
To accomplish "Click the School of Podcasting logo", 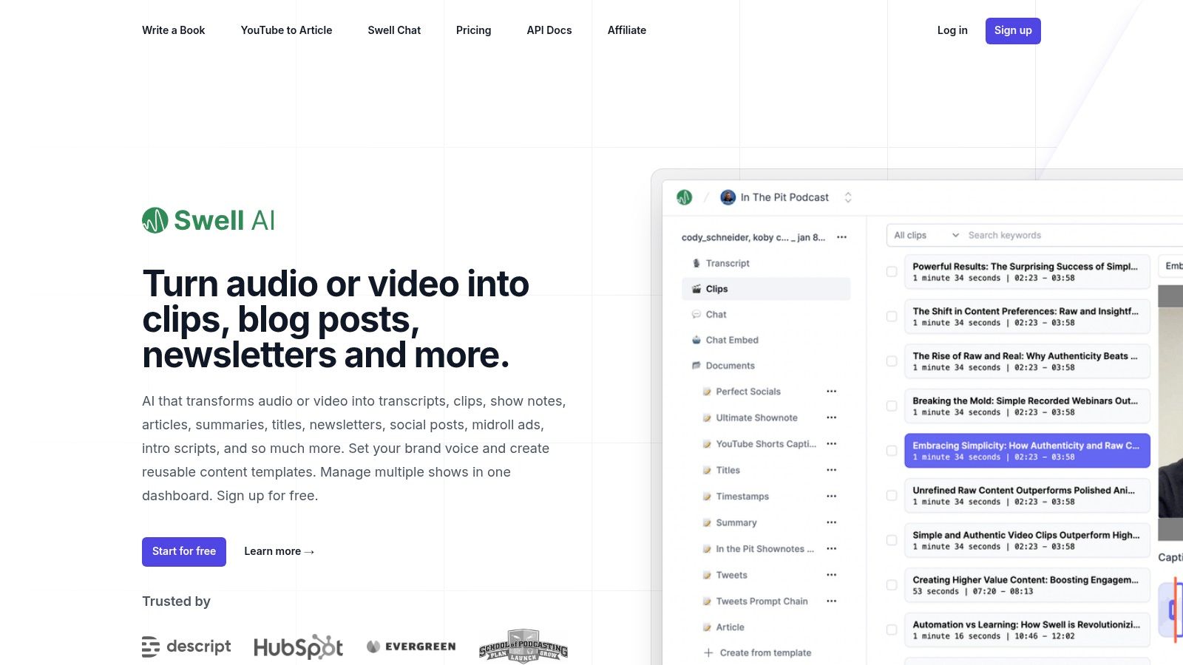I will click(x=523, y=647).
